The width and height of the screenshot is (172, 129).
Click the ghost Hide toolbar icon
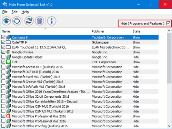tap(17, 21)
